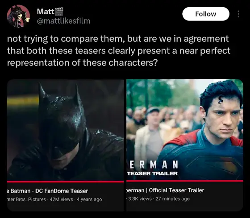
Task: Click the red progress bar under Superman video
Action: [x=185, y=181]
